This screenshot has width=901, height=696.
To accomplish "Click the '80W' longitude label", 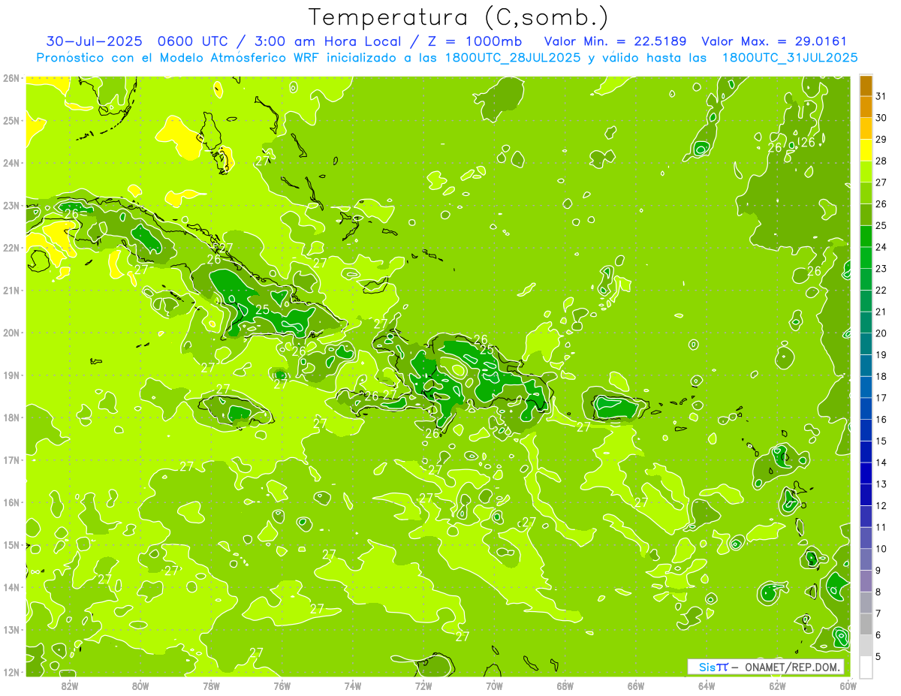I will [140, 685].
